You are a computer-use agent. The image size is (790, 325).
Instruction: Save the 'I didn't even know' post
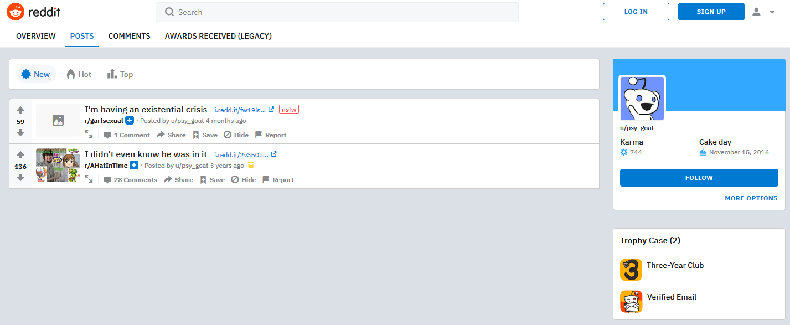[212, 180]
